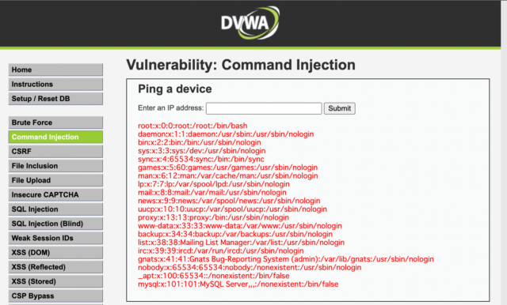Viewport: 507px width, 305px height.
Task: Select Insecure CAPTCHA in the sidebar
Action: tap(55, 194)
